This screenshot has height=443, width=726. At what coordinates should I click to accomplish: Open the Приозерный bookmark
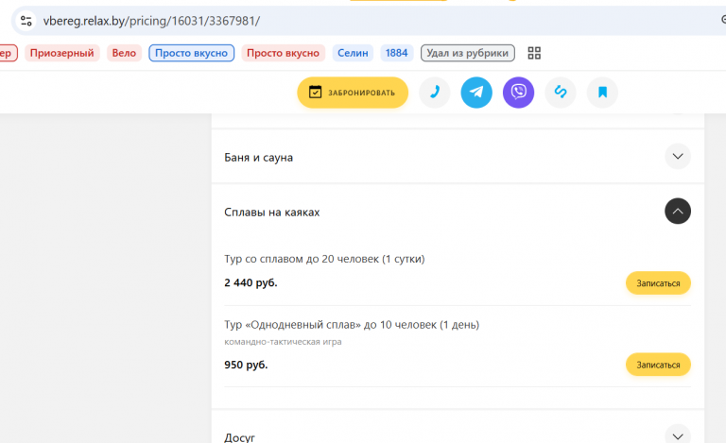[x=62, y=53]
